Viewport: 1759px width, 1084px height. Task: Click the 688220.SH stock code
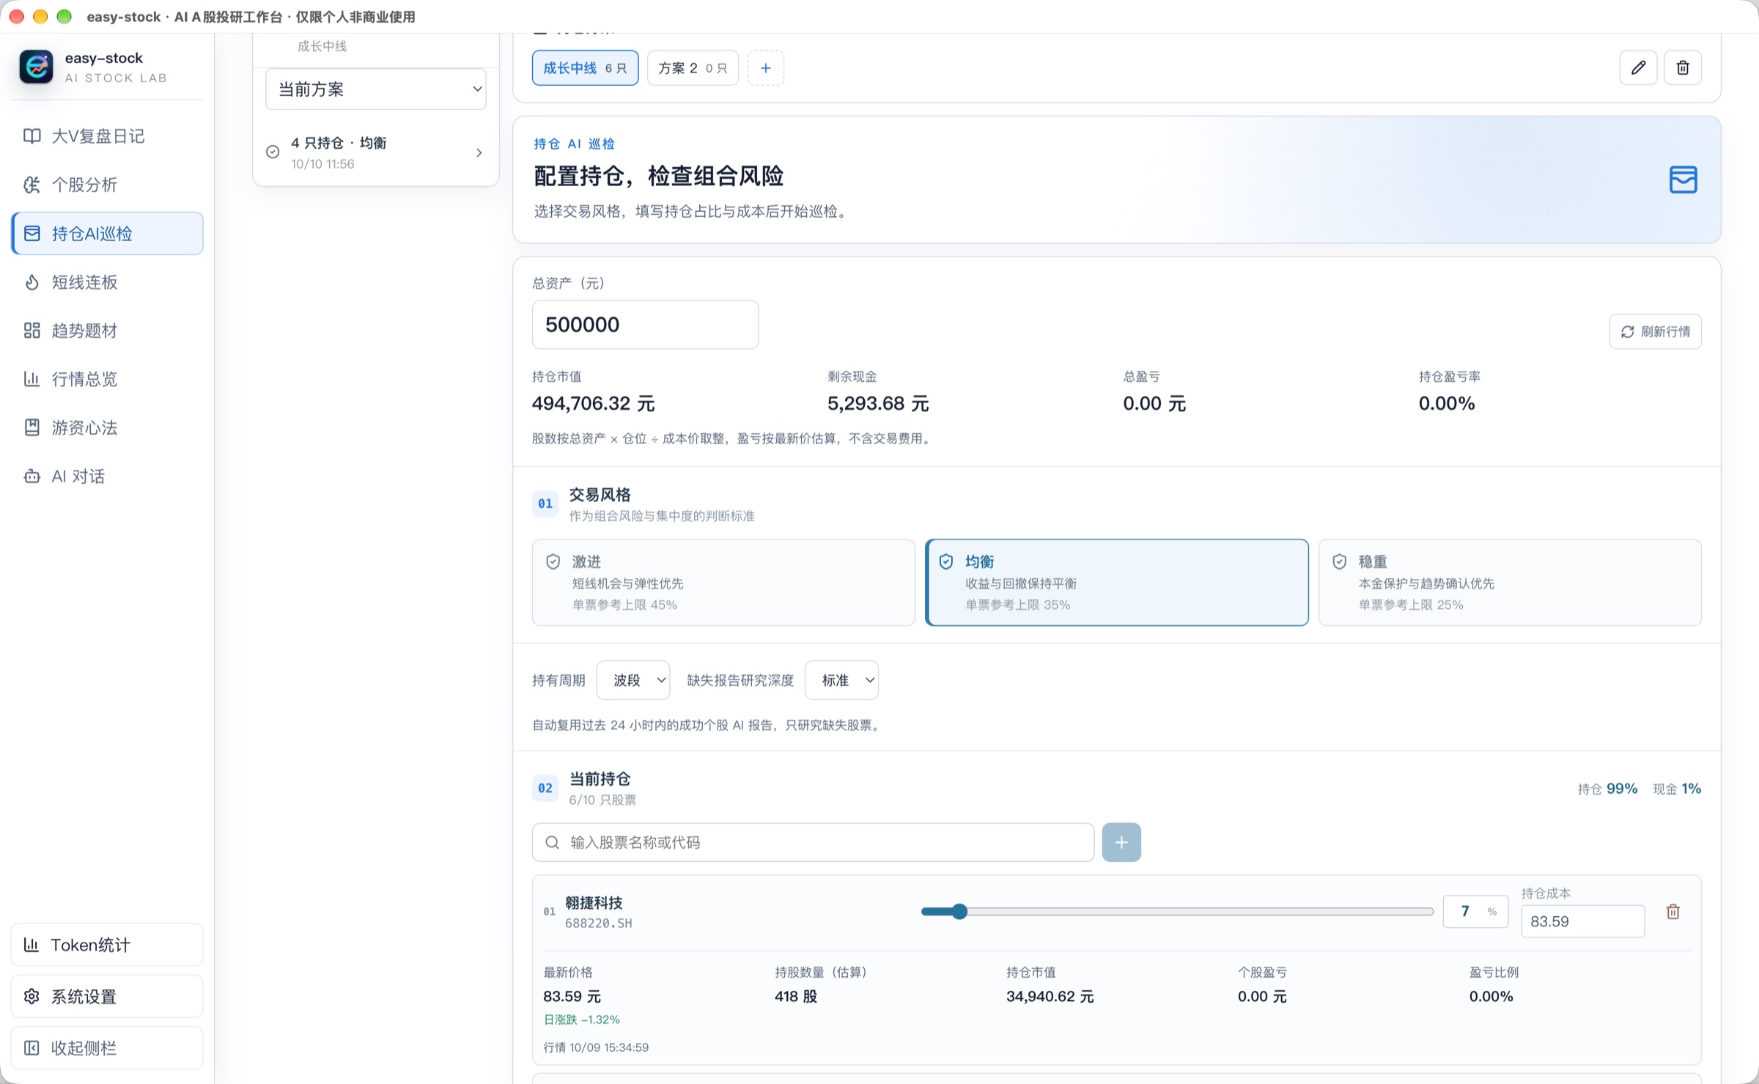(598, 923)
